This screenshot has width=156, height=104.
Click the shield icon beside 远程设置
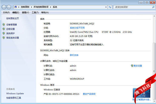click(4, 29)
